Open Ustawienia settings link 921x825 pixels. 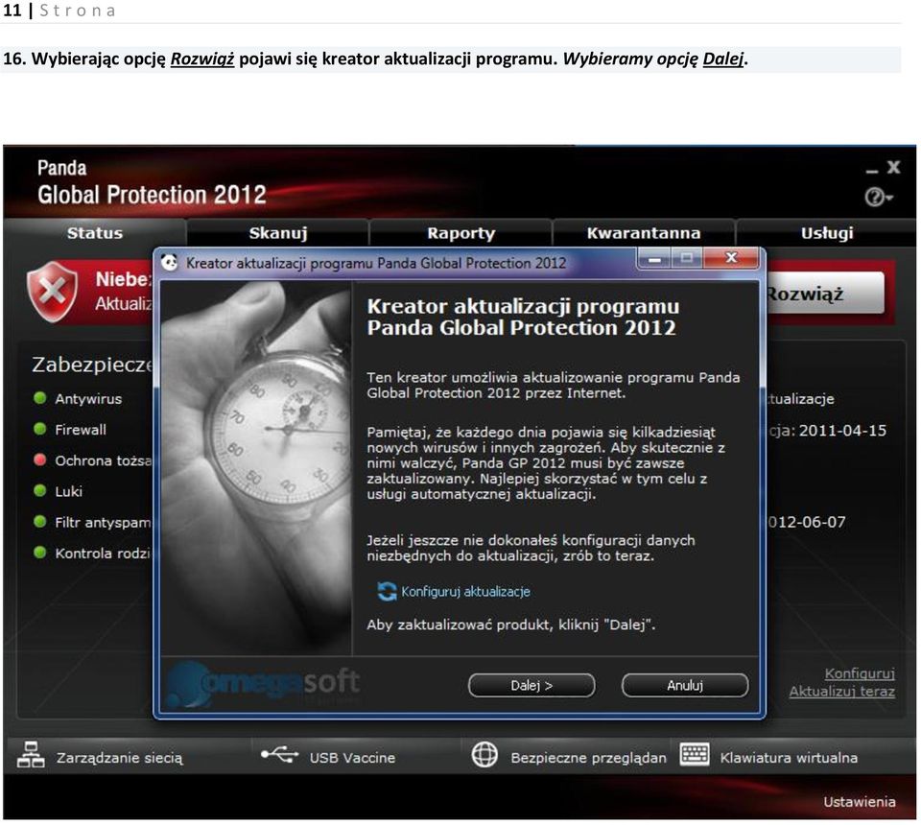860,802
